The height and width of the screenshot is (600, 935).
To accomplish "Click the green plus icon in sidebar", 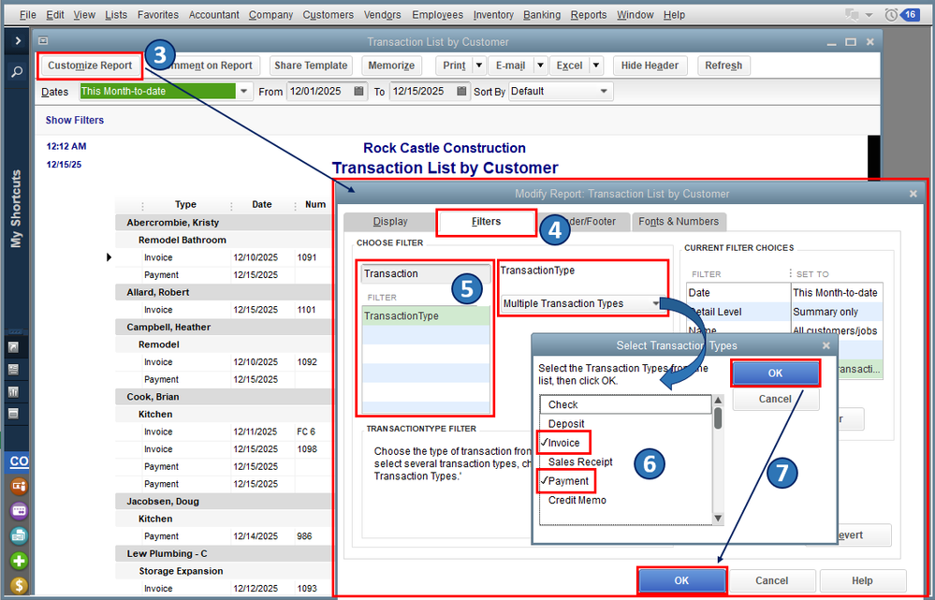I will (19, 562).
